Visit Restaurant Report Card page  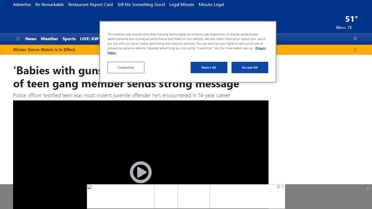pos(90,5)
